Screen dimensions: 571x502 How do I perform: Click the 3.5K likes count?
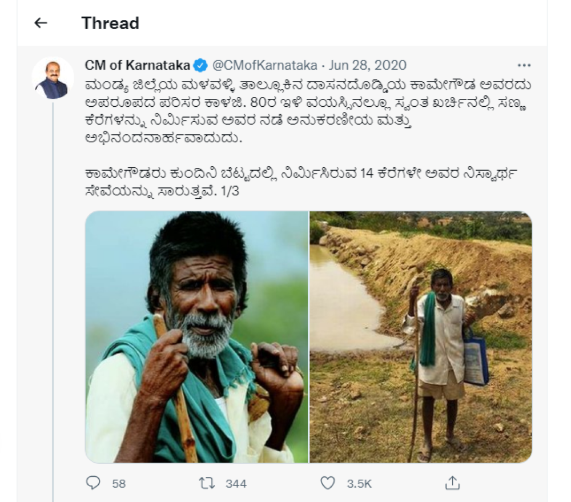[359, 484]
